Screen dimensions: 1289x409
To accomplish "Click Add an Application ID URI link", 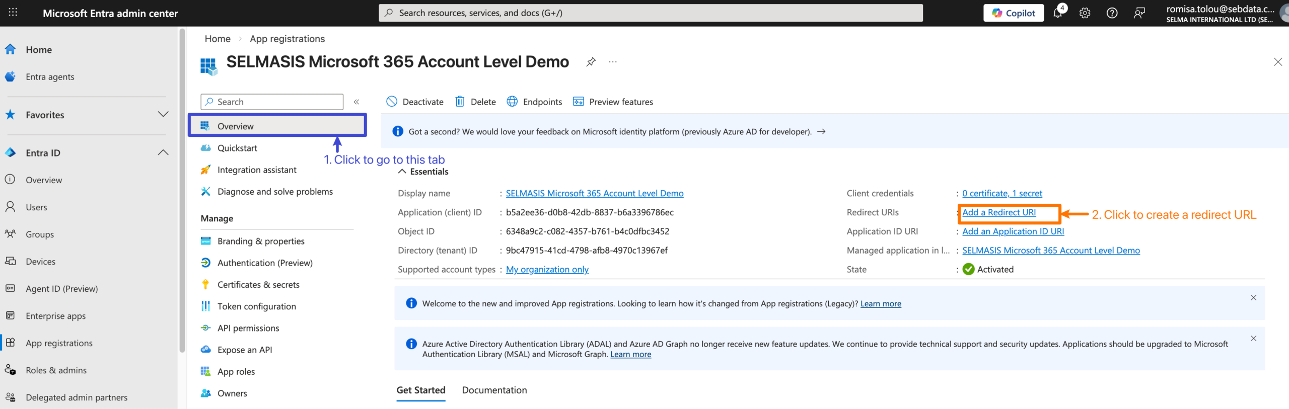I will point(1013,231).
